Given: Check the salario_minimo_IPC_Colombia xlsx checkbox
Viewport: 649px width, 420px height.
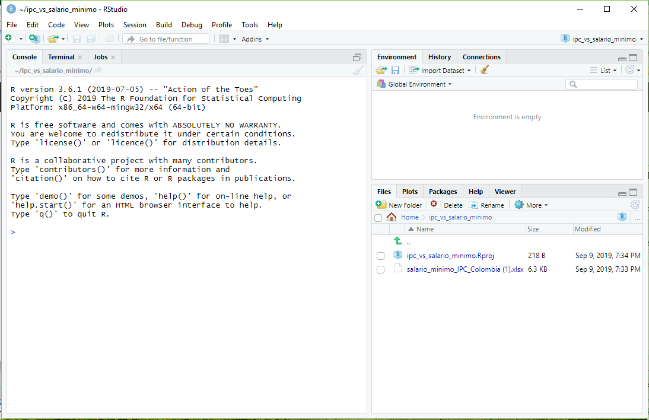Looking at the screenshot, I should coord(380,270).
